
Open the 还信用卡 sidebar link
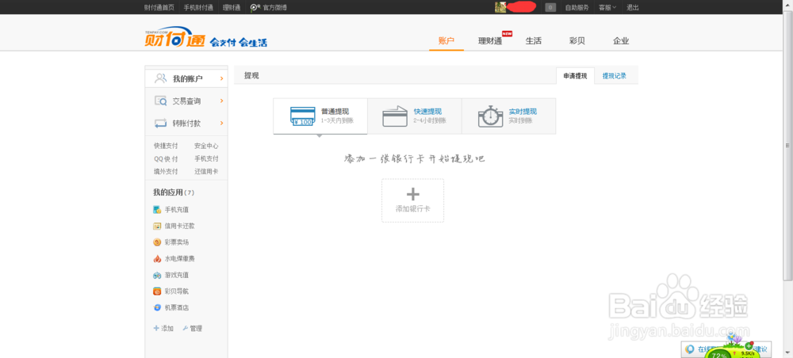(x=206, y=172)
